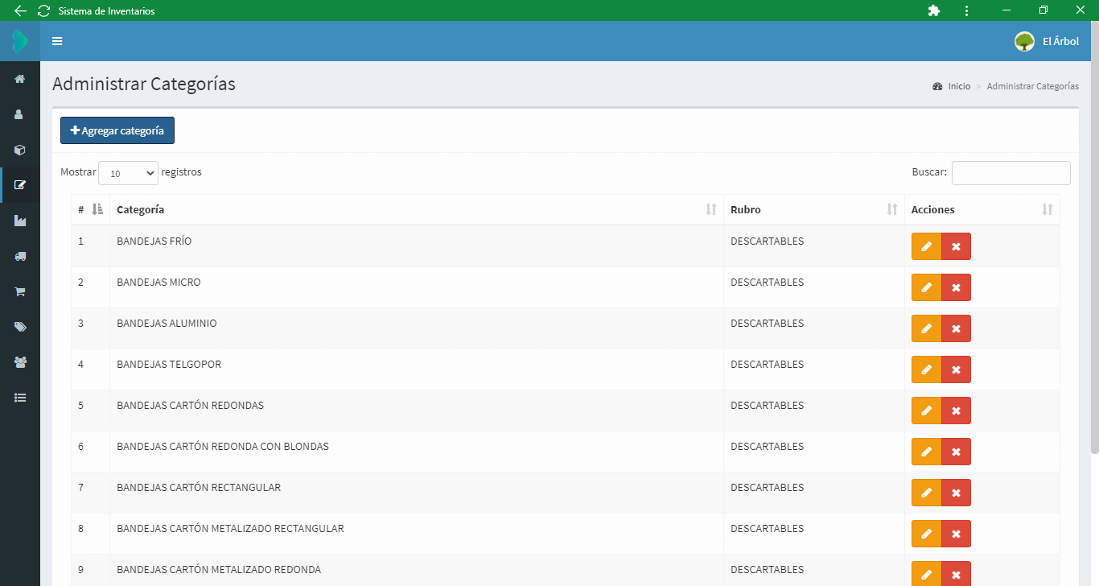Sort table by Rubro column
The image size is (1099, 586).
click(813, 209)
